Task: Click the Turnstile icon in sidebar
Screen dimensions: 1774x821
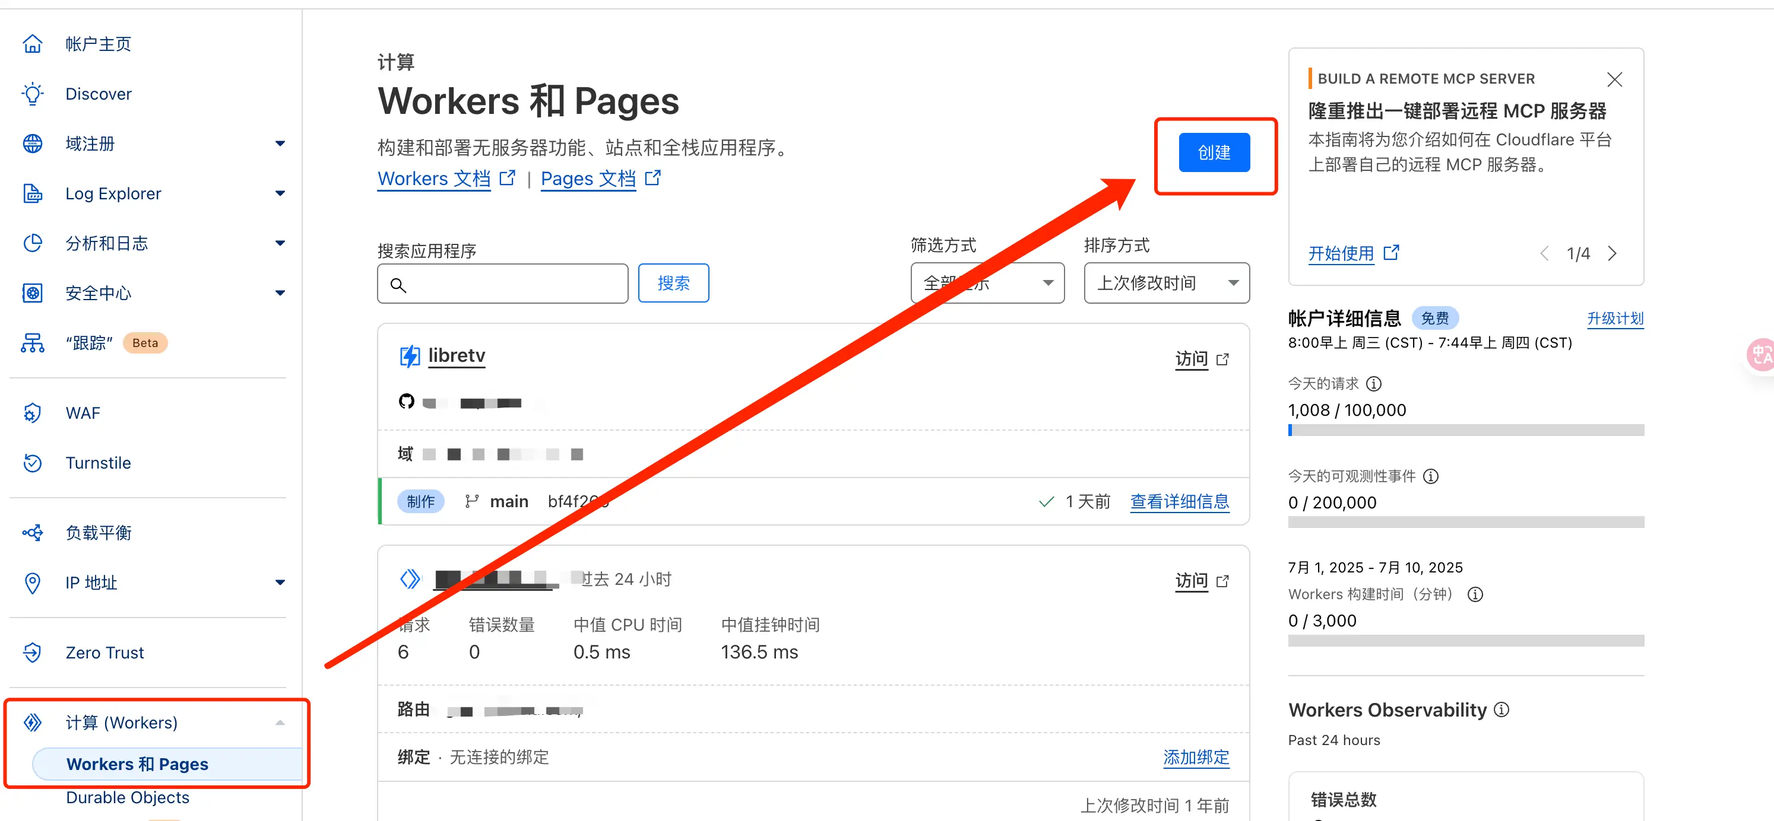Action: pos(33,463)
